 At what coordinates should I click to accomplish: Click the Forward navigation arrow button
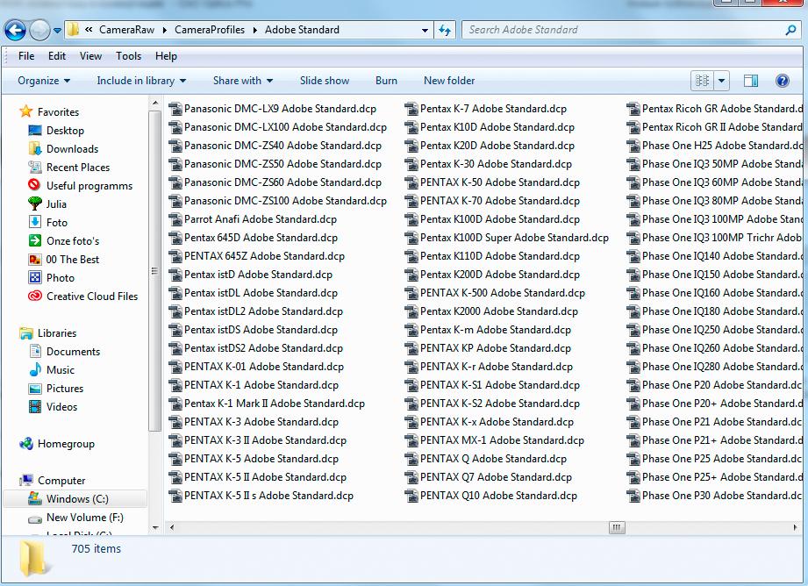pyautogui.click(x=39, y=31)
